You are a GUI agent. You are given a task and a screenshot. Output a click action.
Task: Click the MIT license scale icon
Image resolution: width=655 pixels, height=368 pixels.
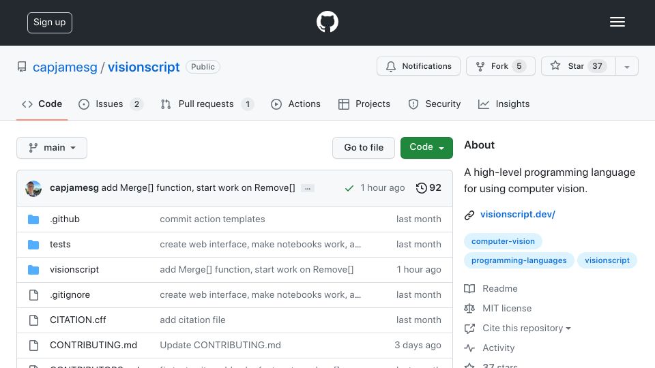click(x=469, y=308)
